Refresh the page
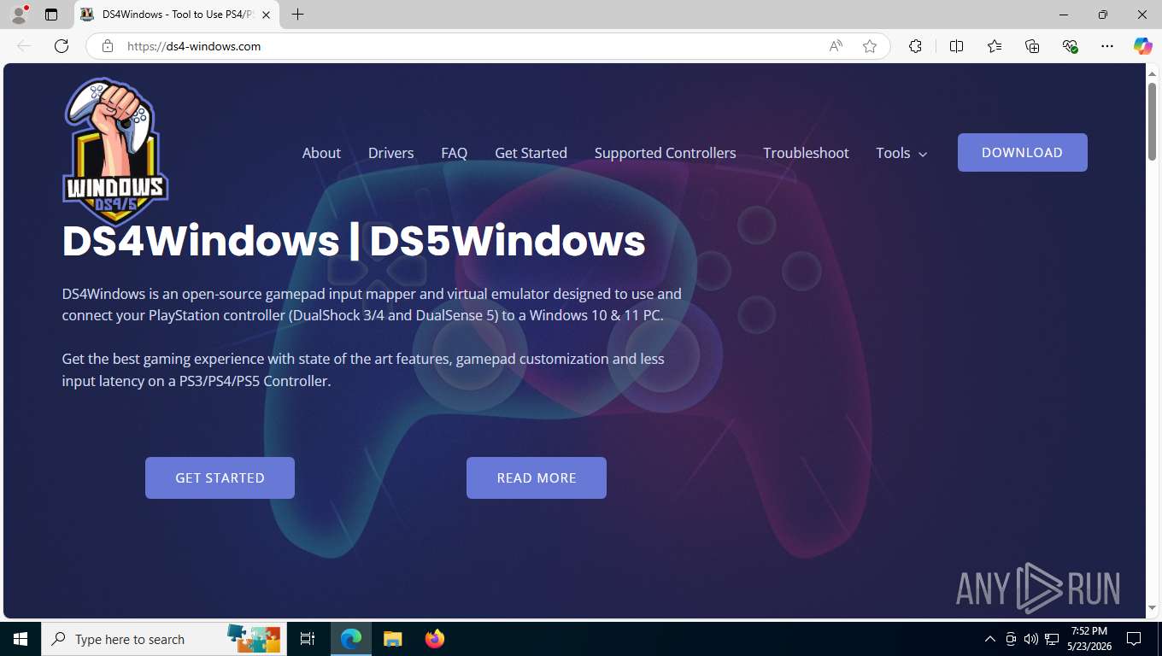The height and width of the screenshot is (656, 1162). [62, 46]
